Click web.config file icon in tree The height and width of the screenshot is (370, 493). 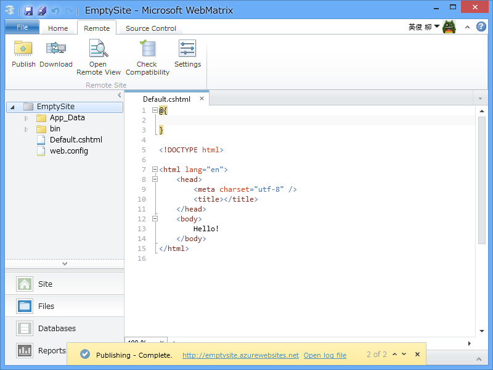(x=41, y=151)
